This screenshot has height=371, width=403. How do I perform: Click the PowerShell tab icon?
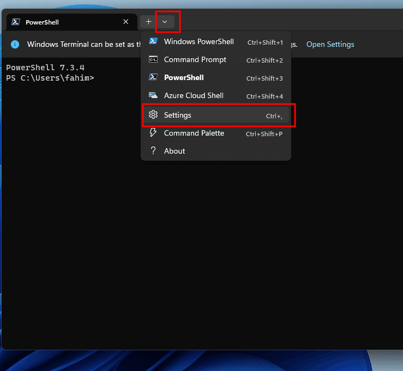(x=16, y=22)
